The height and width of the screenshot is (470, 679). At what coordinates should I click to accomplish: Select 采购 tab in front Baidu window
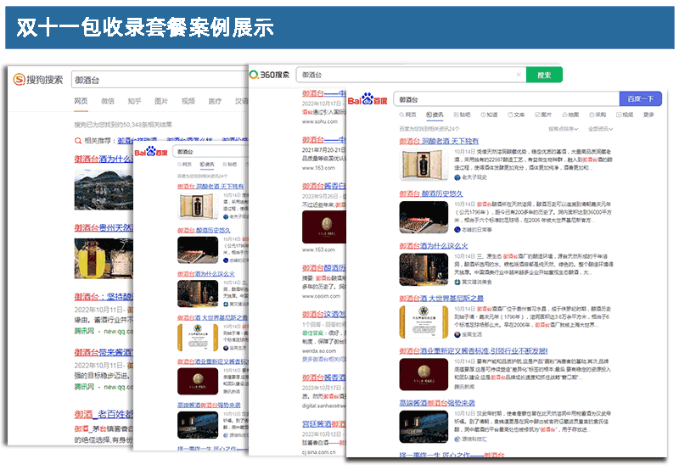tap(598, 115)
